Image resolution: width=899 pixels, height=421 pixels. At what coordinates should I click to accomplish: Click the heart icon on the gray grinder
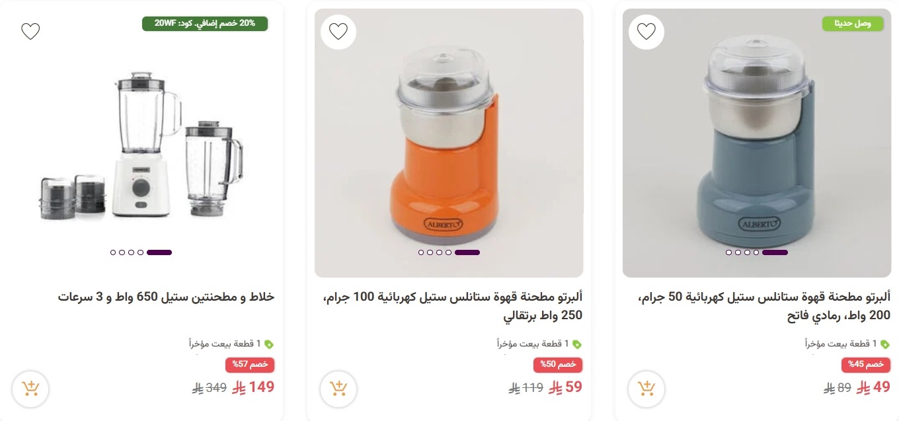tap(646, 31)
